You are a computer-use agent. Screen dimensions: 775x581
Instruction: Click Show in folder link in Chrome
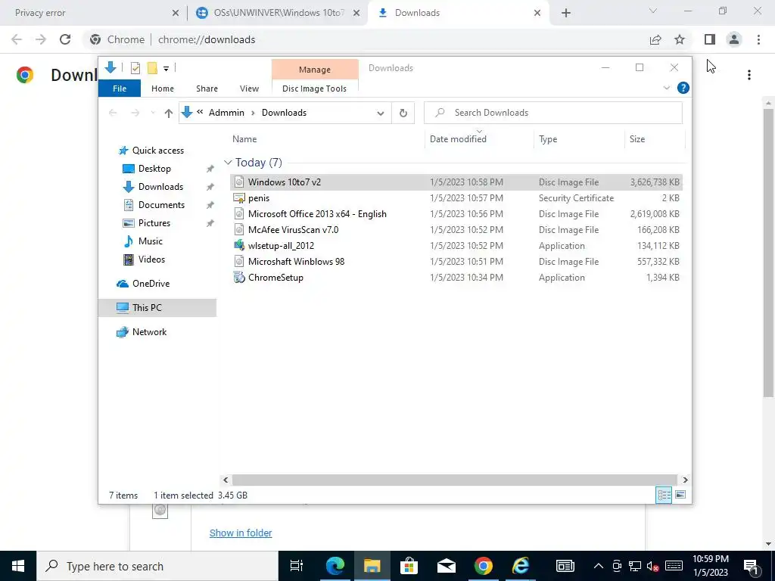pyautogui.click(x=241, y=533)
